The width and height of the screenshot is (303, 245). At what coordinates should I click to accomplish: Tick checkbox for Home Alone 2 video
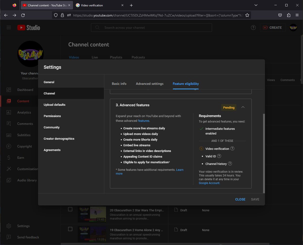tap(70, 229)
